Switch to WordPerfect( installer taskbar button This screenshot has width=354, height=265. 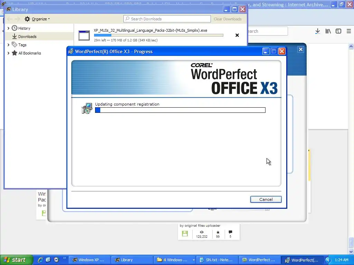(x=303, y=260)
